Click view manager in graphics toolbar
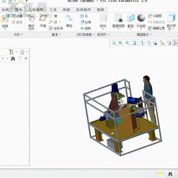The image size is (178, 178). point(155,43)
